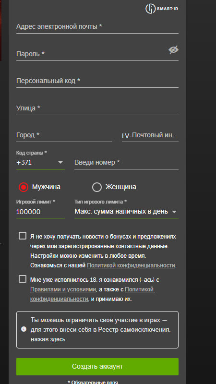Select the Персональный код field
The image size is (216, 384).
pyautogui.click(x=97, y=81)
